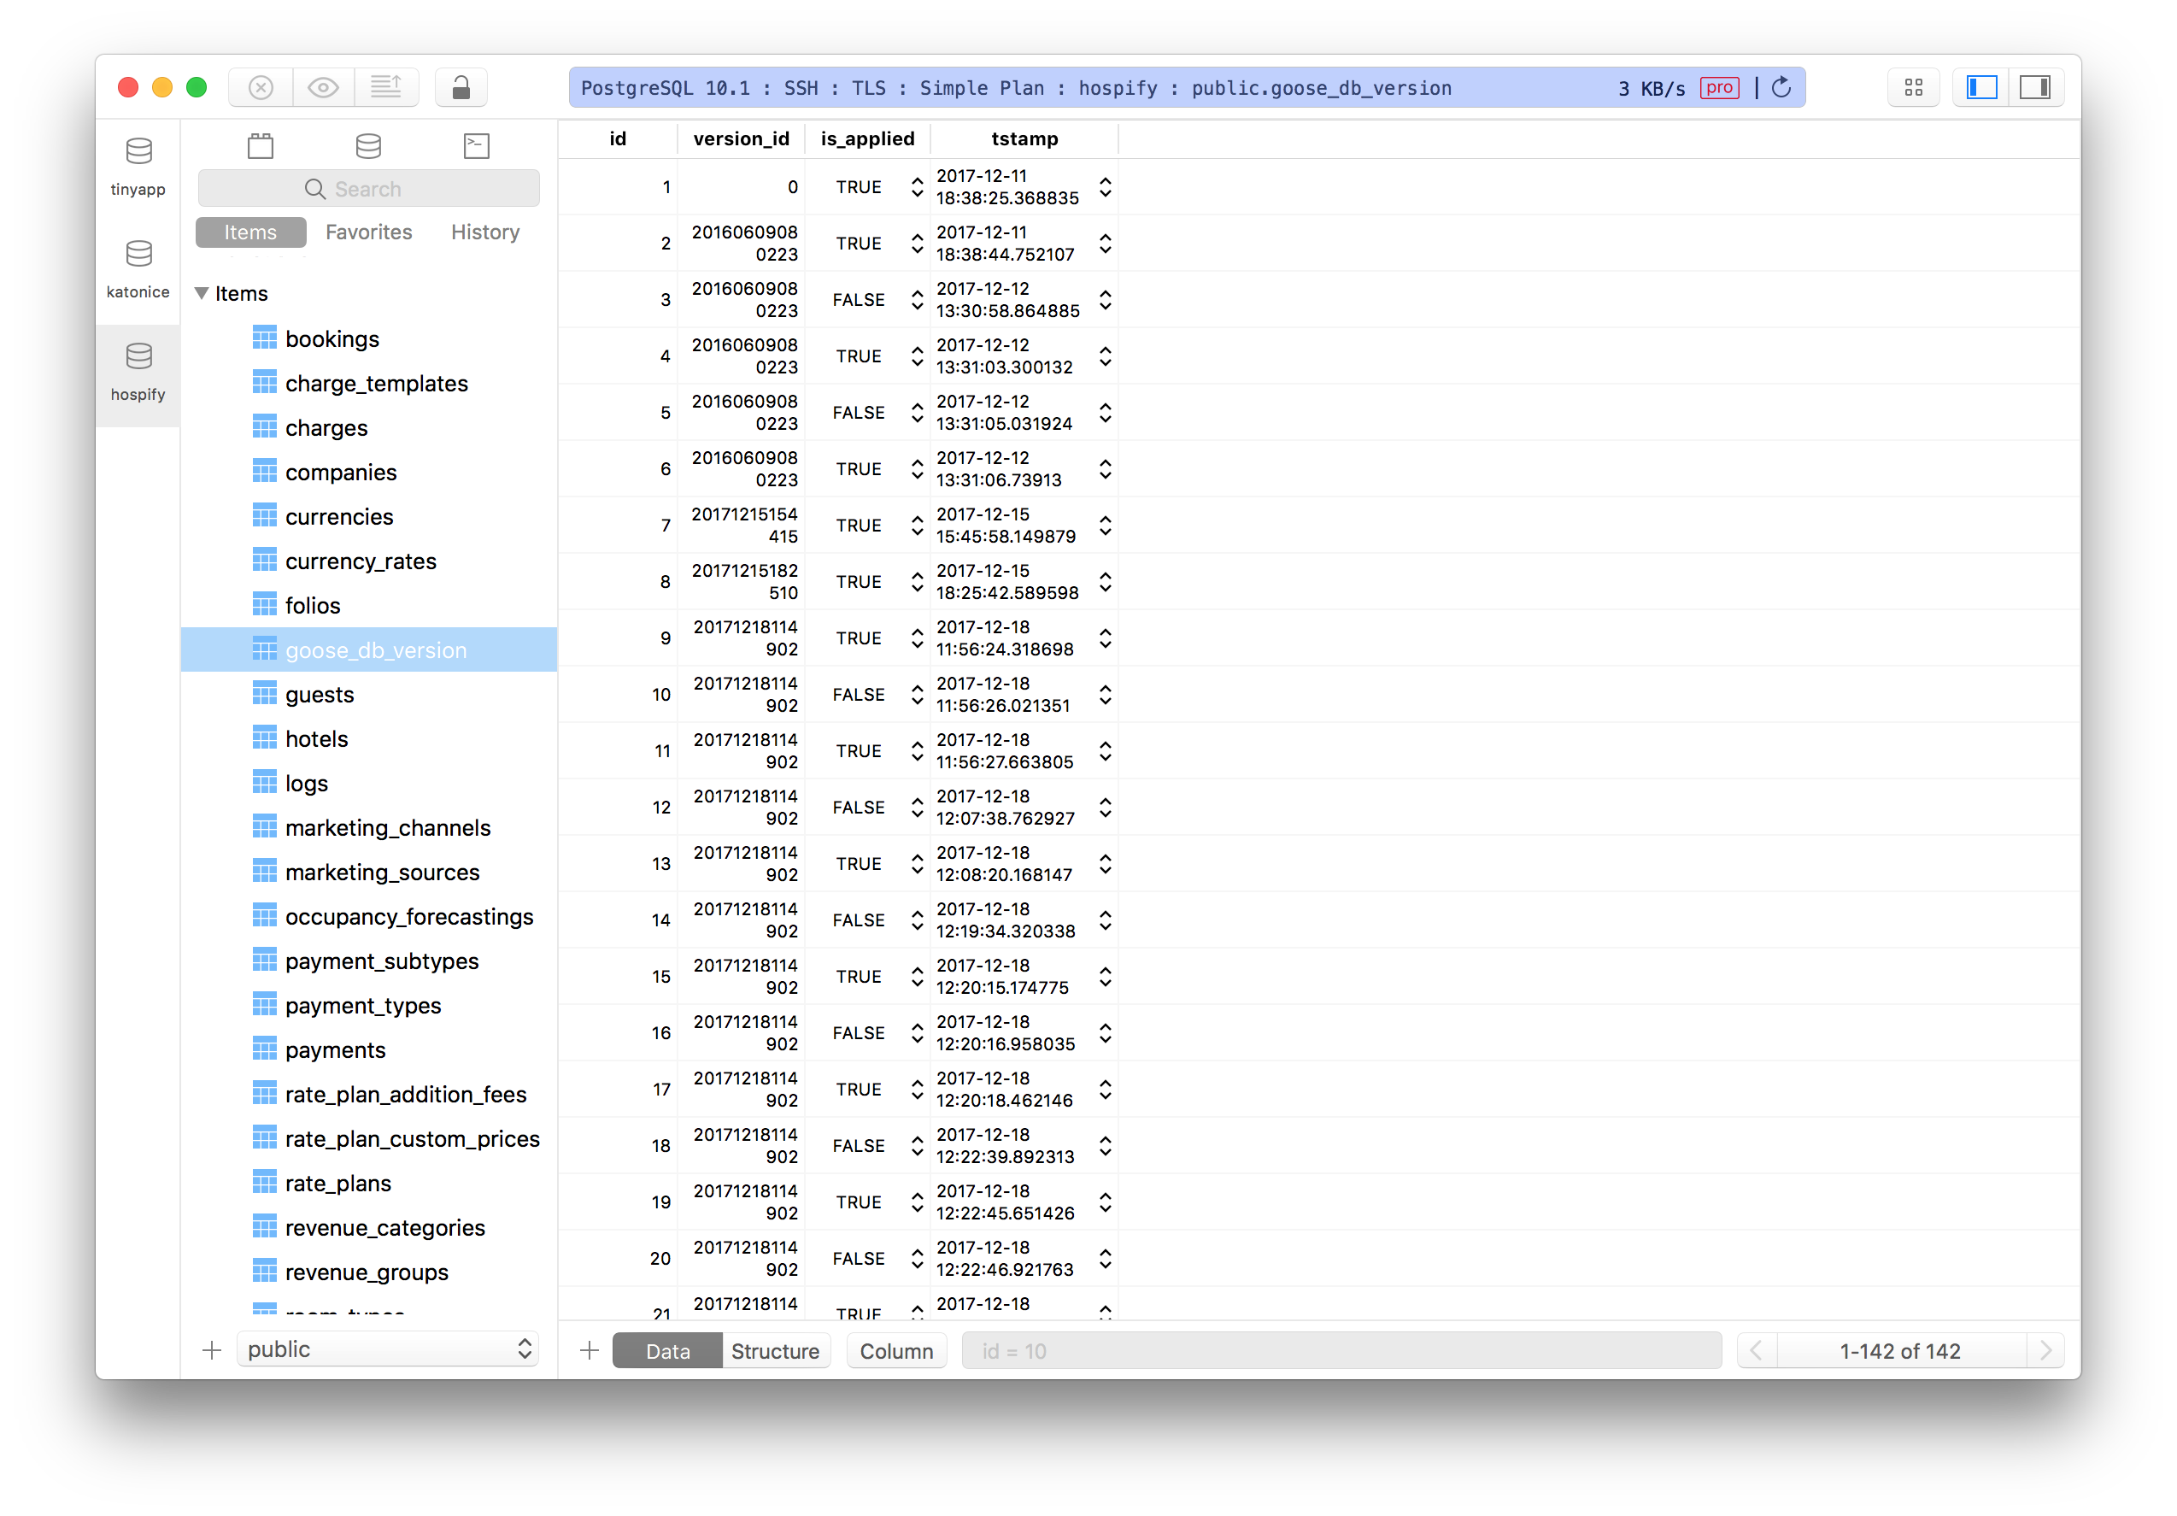Toggle the left sidebar panel visibility
The width and height of the screenshot is (2177, 1516).
[1980, 86]
